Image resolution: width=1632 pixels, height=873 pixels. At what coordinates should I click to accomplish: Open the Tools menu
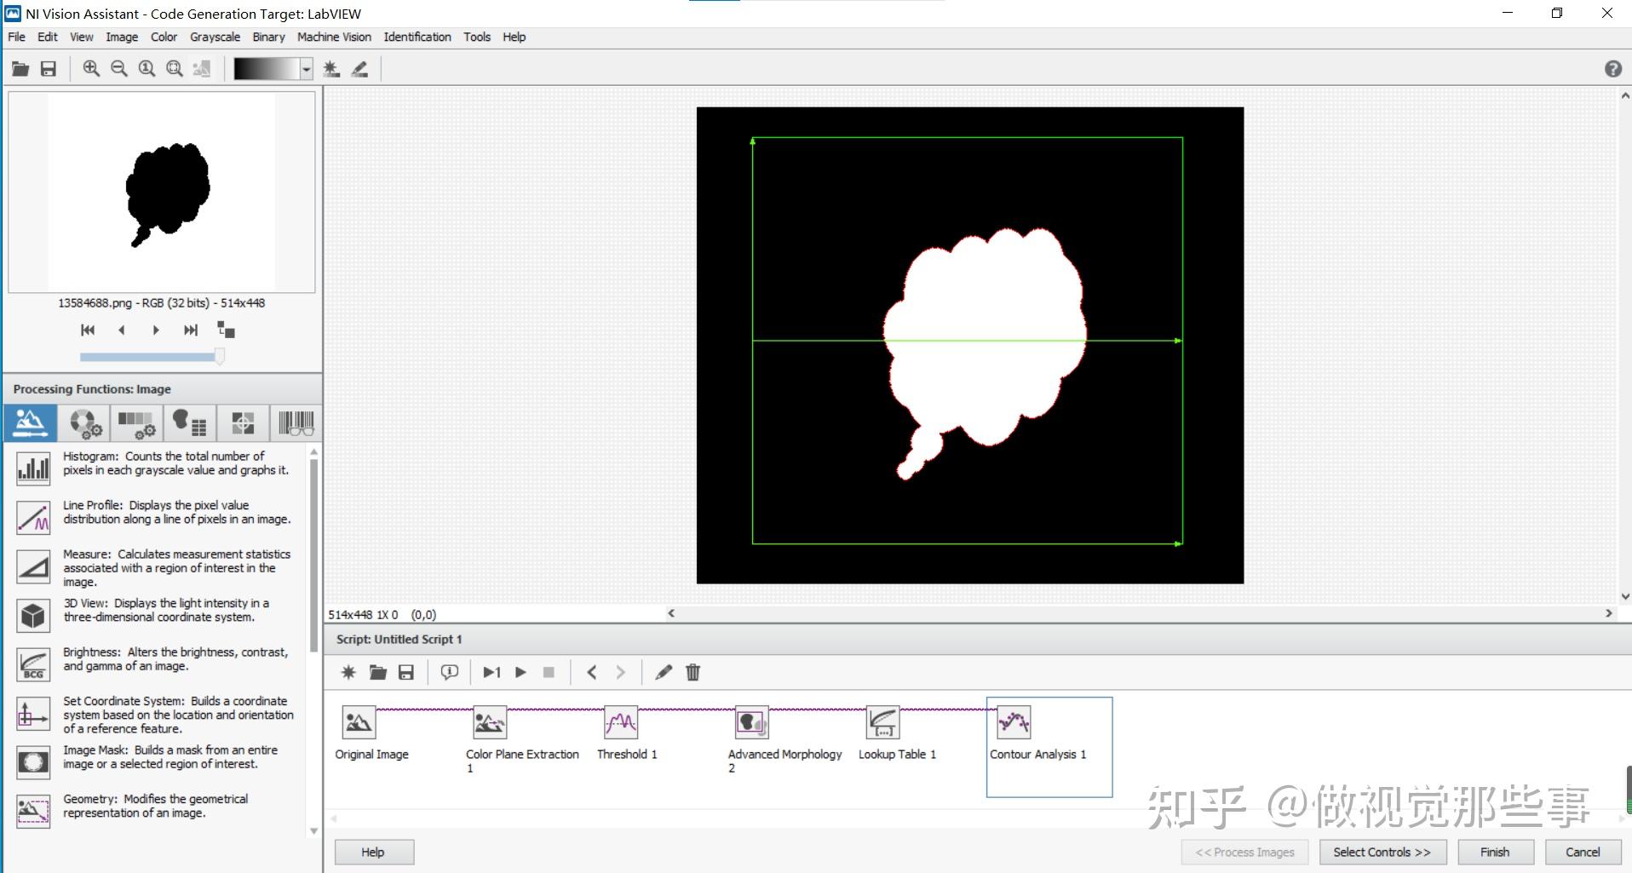point(477,37)
